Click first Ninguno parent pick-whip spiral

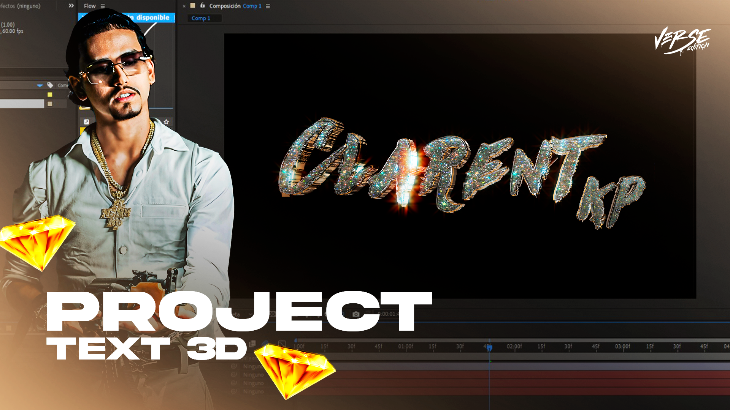234,366
